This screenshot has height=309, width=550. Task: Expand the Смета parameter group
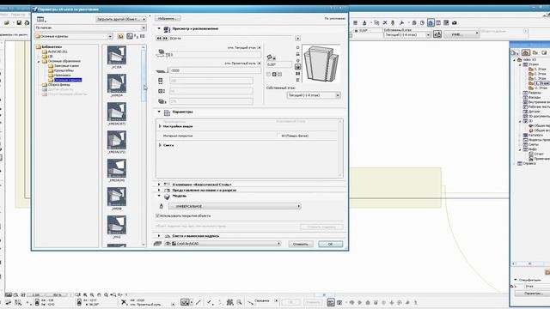pyautogui.click(x=160, y=145)
